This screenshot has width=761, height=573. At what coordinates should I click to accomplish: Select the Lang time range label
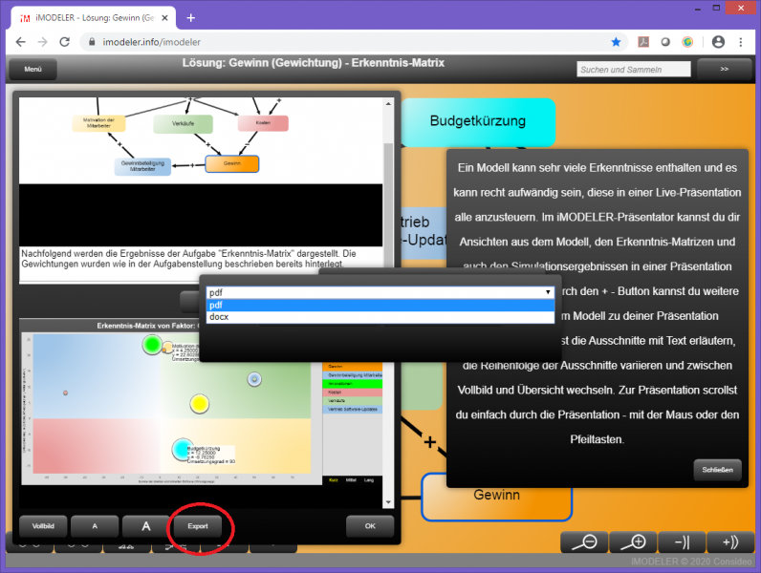[x=369, y=480]
